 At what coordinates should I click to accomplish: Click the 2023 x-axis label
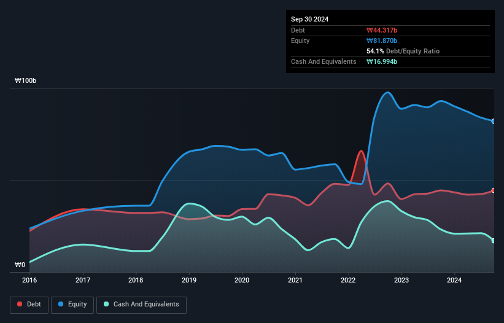coord(401,280)
